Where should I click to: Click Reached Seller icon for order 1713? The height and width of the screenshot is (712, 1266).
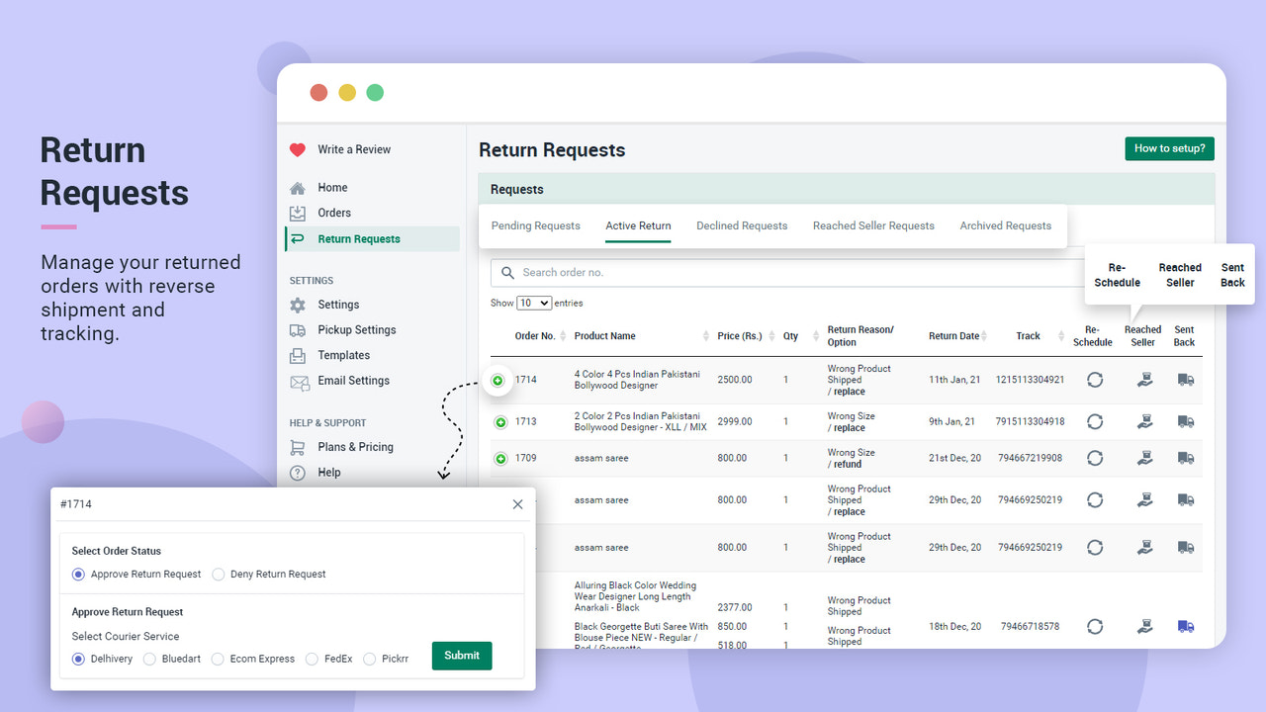pyautogui.click(x=1144, y=421)
